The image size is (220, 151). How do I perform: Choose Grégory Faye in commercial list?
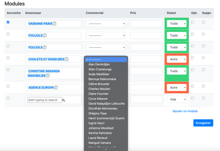(98, 113)
